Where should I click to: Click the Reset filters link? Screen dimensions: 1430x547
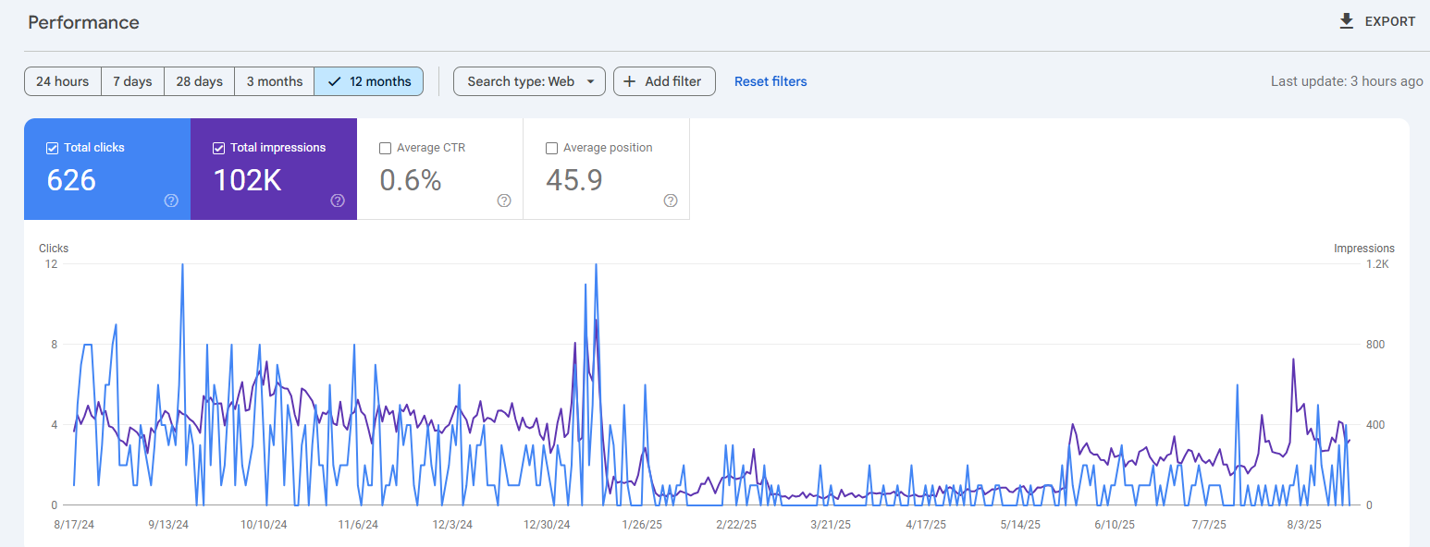pos(770,81)
